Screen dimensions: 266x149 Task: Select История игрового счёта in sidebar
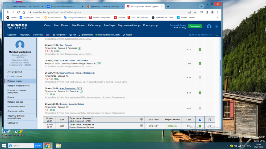tap(18, 86)
